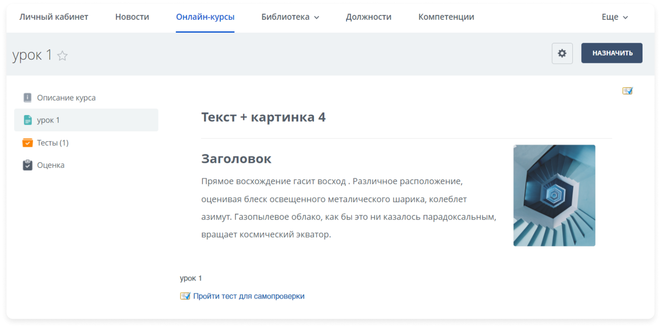Expand the Еще menu chevron

pyautogui.click(x=625, y=17)
